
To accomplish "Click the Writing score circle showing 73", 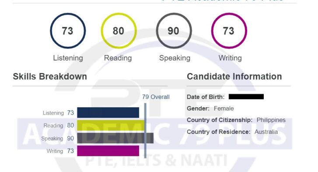I will [x=229, y=31].
